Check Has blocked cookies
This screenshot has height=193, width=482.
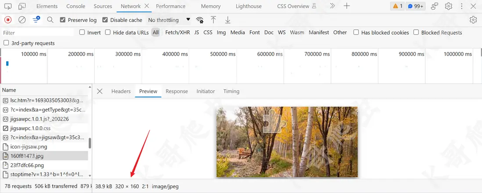point(356,32)
